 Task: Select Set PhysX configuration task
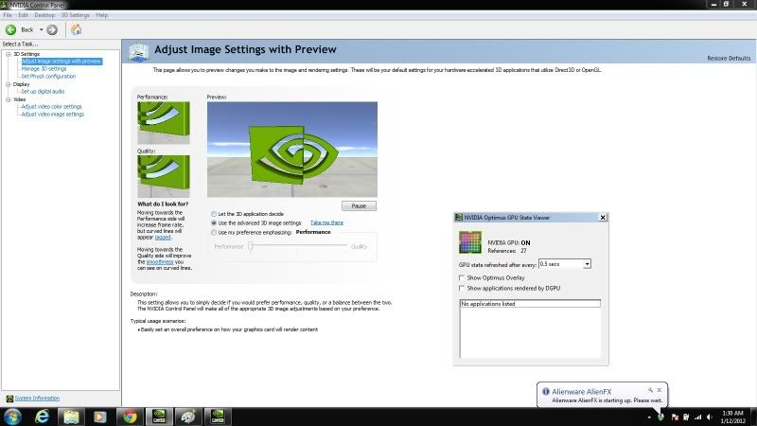48,77
